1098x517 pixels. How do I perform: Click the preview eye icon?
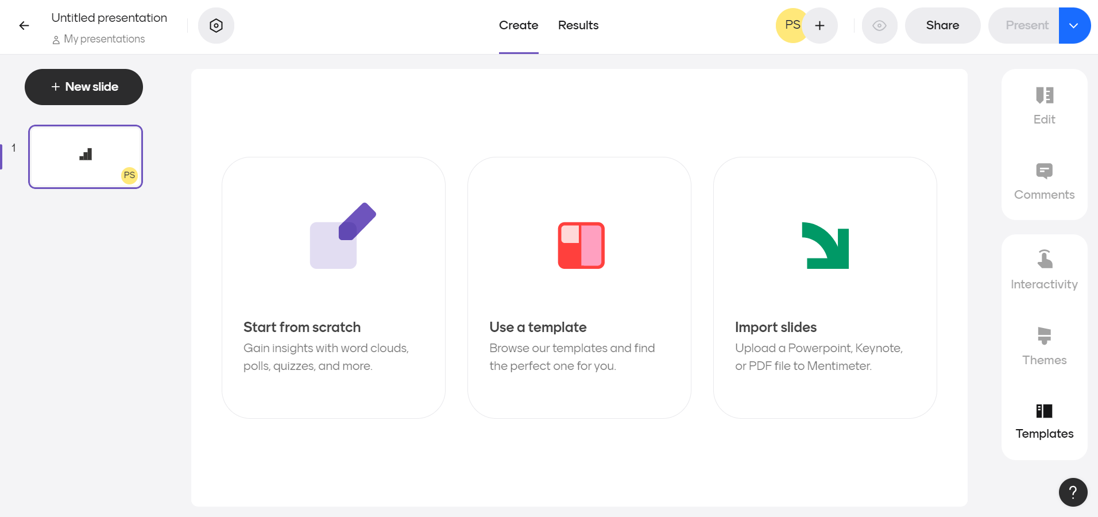(x=879, y=25)
